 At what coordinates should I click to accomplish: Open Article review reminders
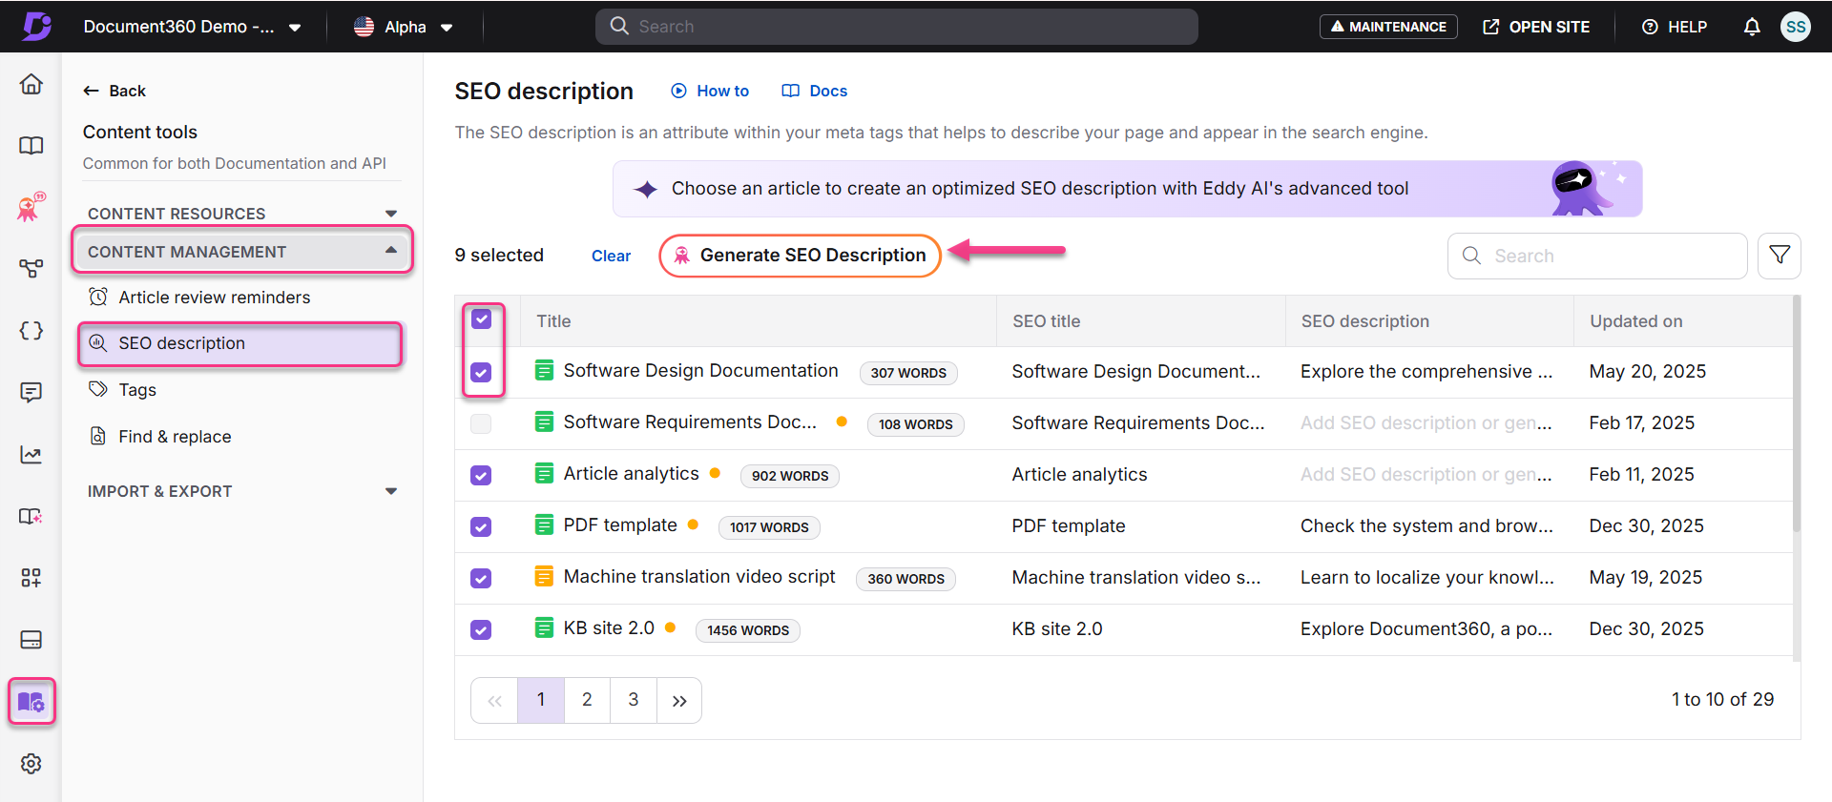click(x=215, y=298)
